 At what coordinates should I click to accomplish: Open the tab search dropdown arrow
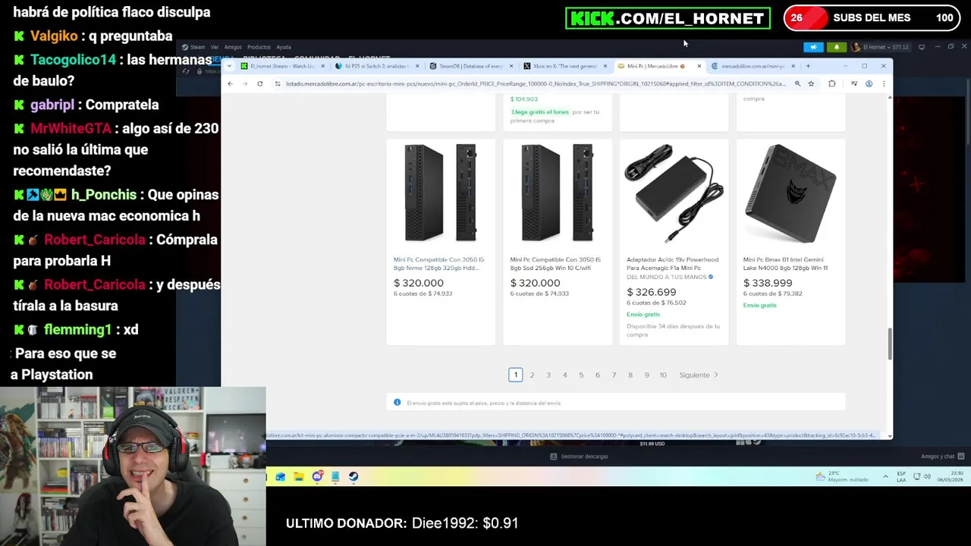(x=229, y=66)
